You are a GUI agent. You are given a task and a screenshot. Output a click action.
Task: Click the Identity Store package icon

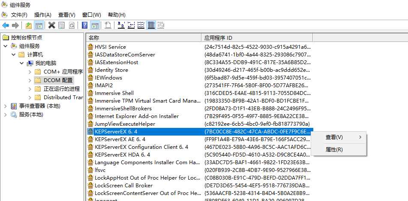tap(90, 70)
